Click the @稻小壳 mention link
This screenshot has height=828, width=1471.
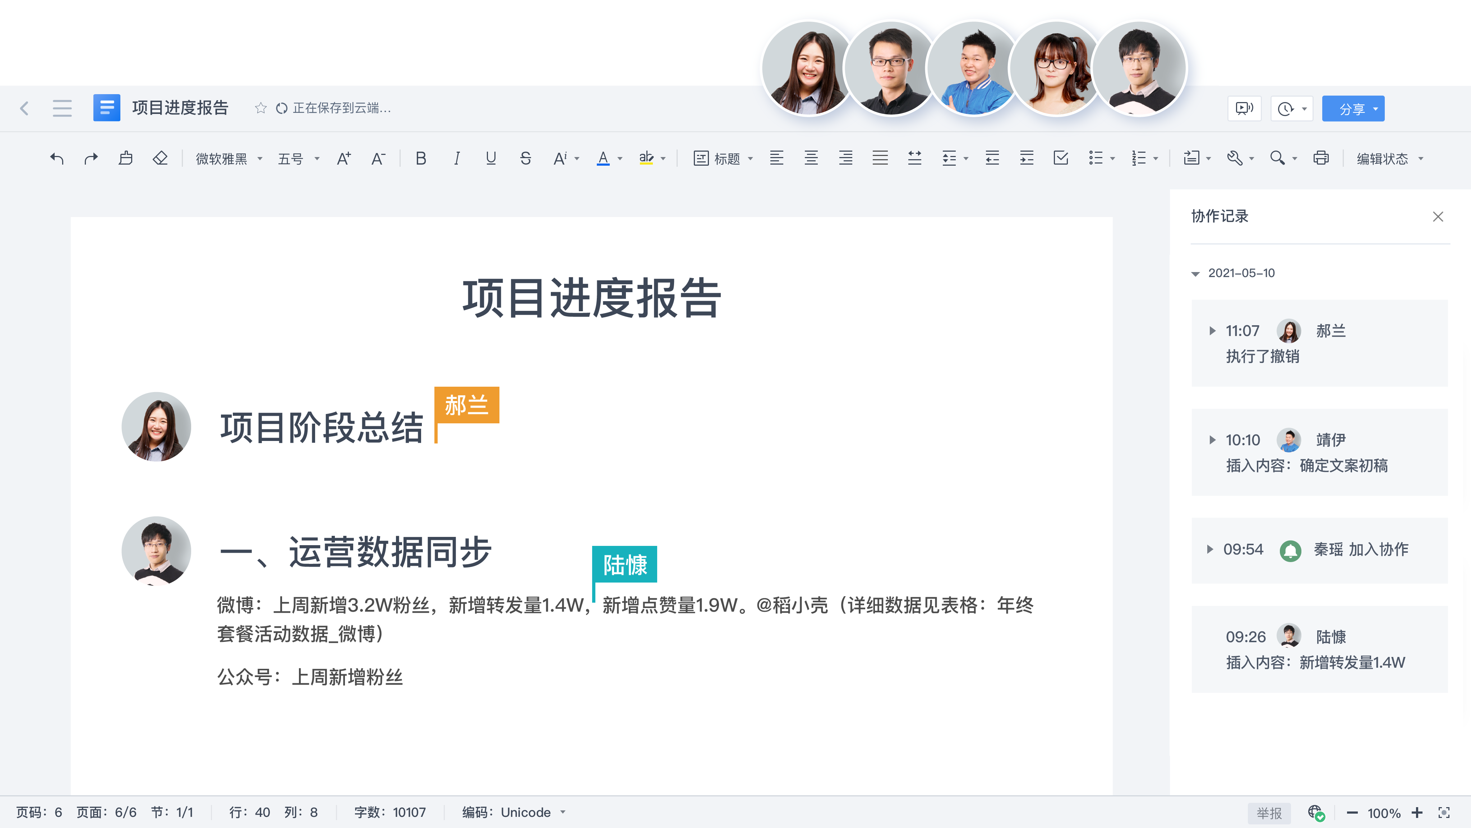[x=792, y=605]
